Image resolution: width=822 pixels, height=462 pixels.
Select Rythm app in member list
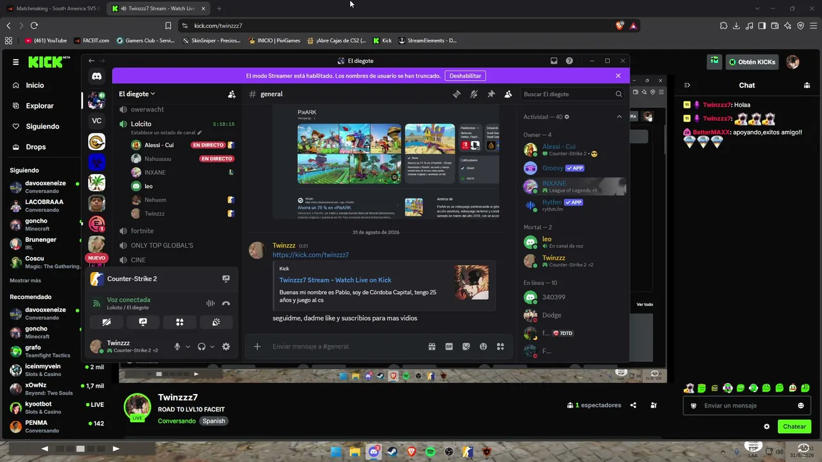[x=572, y=205]
